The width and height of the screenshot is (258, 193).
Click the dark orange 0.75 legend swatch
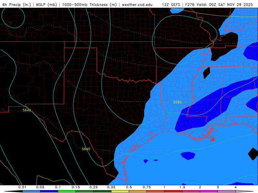(x=156, y=191)
